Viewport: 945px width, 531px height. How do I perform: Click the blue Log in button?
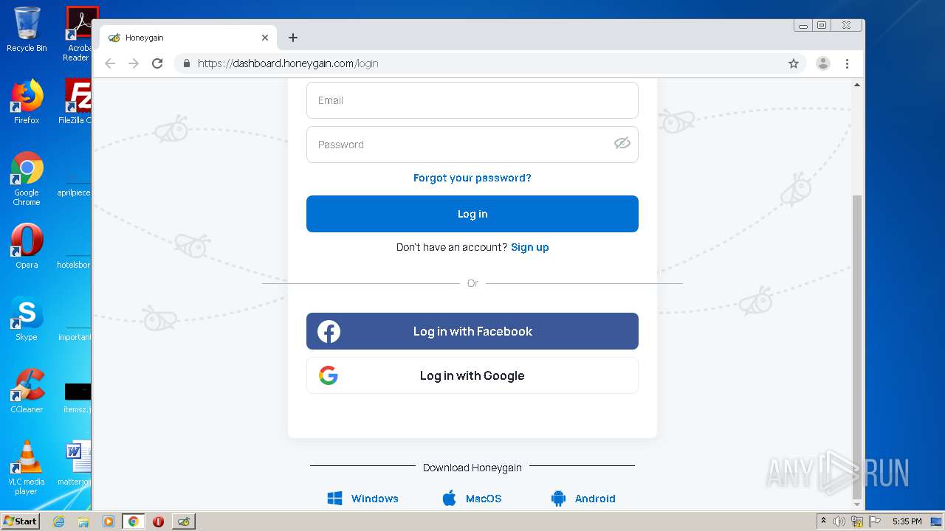(x=472, y=214)
